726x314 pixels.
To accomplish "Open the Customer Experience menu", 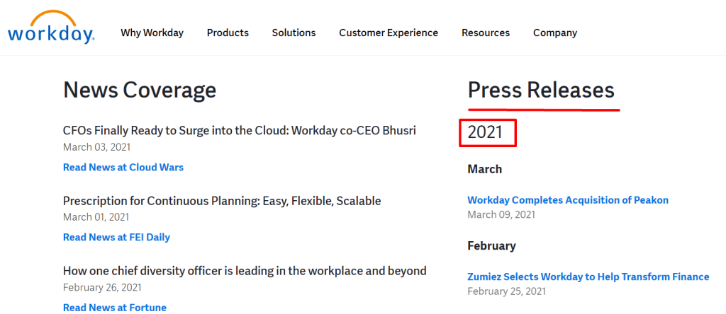I will tap(389, 33).
